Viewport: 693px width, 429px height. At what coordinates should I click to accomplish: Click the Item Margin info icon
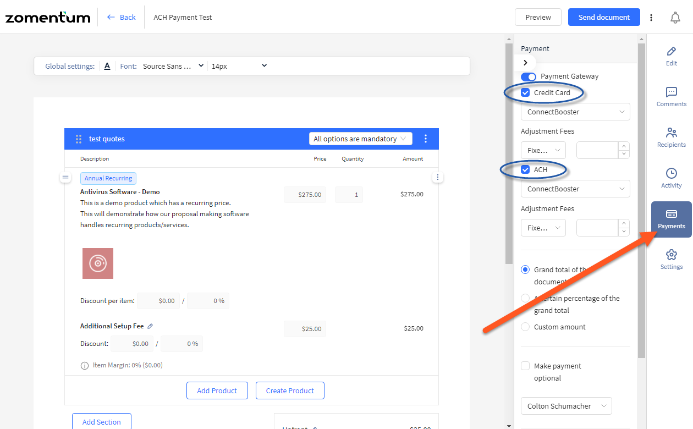85,365
